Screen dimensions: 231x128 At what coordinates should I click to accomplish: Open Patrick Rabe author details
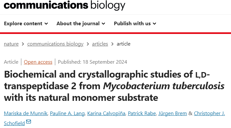(x=142, y=113)
